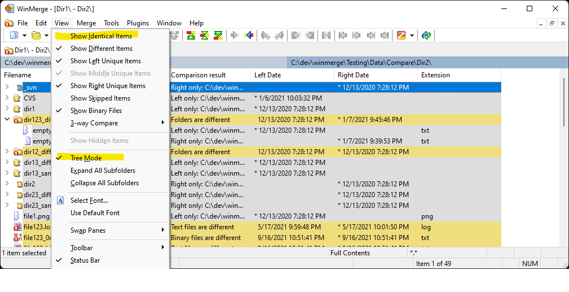The image size is (569, 292).
Task: Click 'Item 1 of 49' status text
Action: point(433,264)
